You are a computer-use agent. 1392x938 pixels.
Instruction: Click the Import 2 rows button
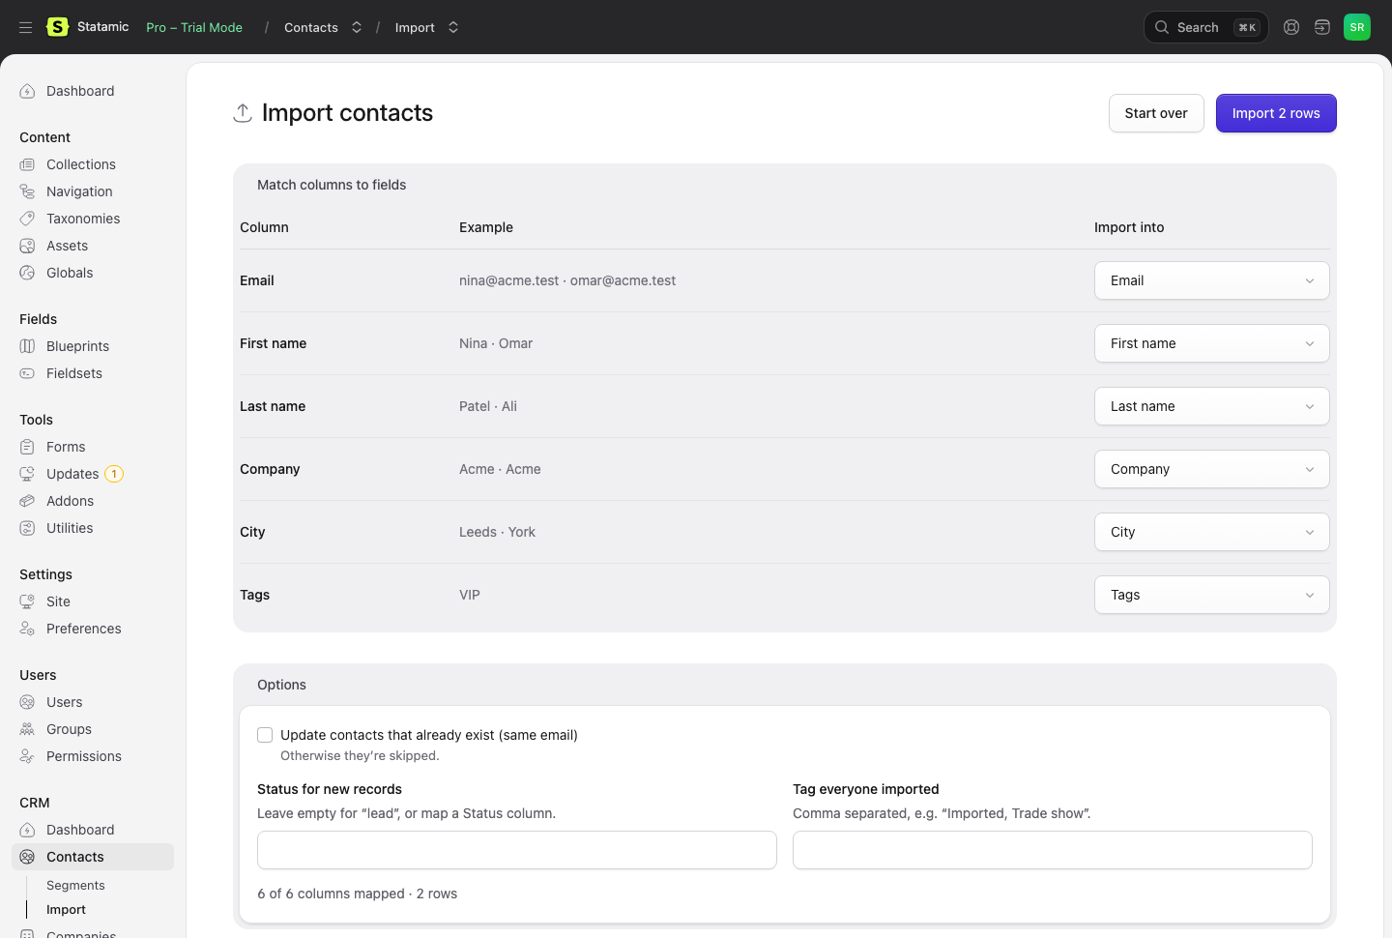pyautogui.click(x=1276, y=113)
